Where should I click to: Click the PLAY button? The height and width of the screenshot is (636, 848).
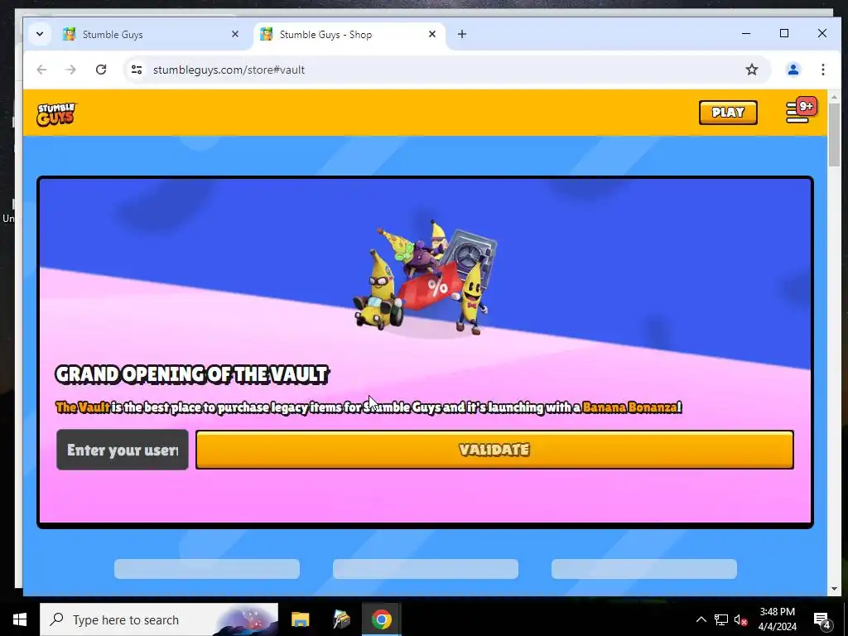[x=728, y=113]
